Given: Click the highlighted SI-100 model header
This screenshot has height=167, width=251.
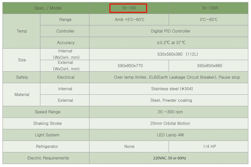Looking at the screenshot, I should pos(128,8).
